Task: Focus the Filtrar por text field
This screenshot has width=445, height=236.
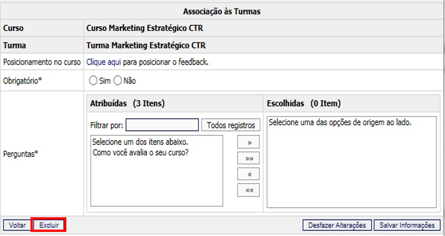Action: point(162,125)
